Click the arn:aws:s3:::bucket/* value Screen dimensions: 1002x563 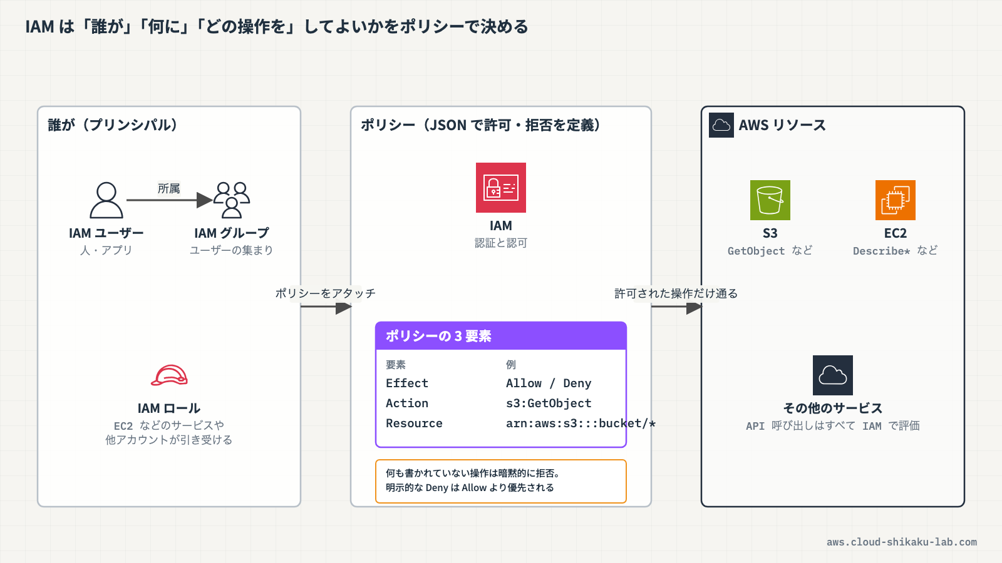pos(581,424)
